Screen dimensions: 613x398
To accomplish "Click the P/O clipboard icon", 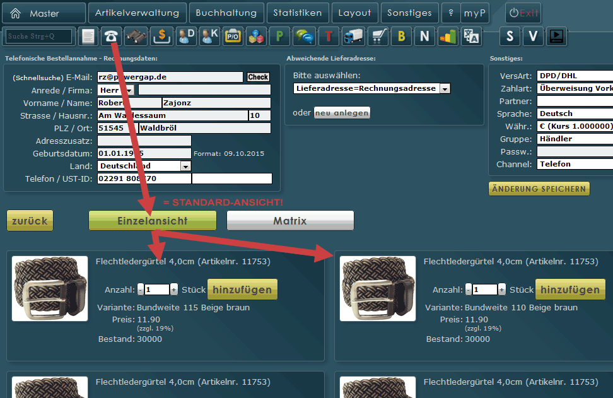I will [x=233, y=37].
